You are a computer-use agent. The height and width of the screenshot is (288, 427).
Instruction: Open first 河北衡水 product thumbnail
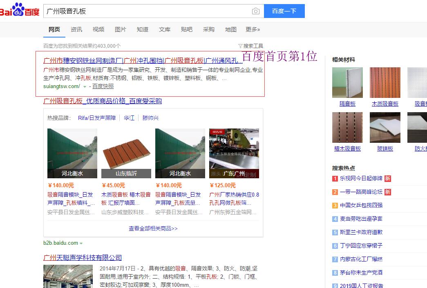coord(72,153)
